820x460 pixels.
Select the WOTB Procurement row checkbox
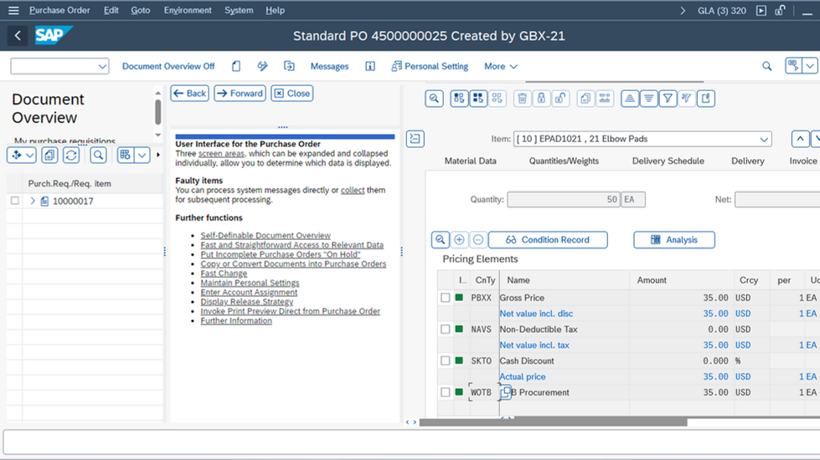pyautogui.click(x=445, y=392)
